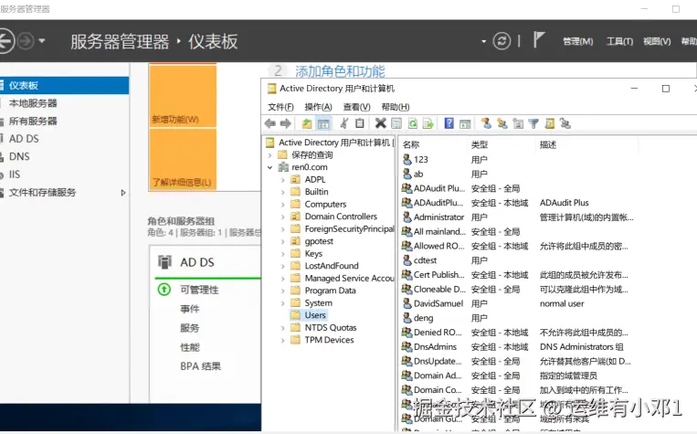The width and height of the screenshot is (697, 434).
Task: Expand the Builtin tree node
Action: (283, 192)
